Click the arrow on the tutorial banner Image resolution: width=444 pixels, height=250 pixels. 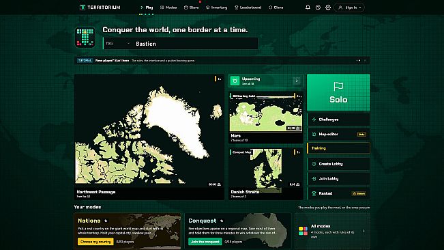tap(359, 60)
